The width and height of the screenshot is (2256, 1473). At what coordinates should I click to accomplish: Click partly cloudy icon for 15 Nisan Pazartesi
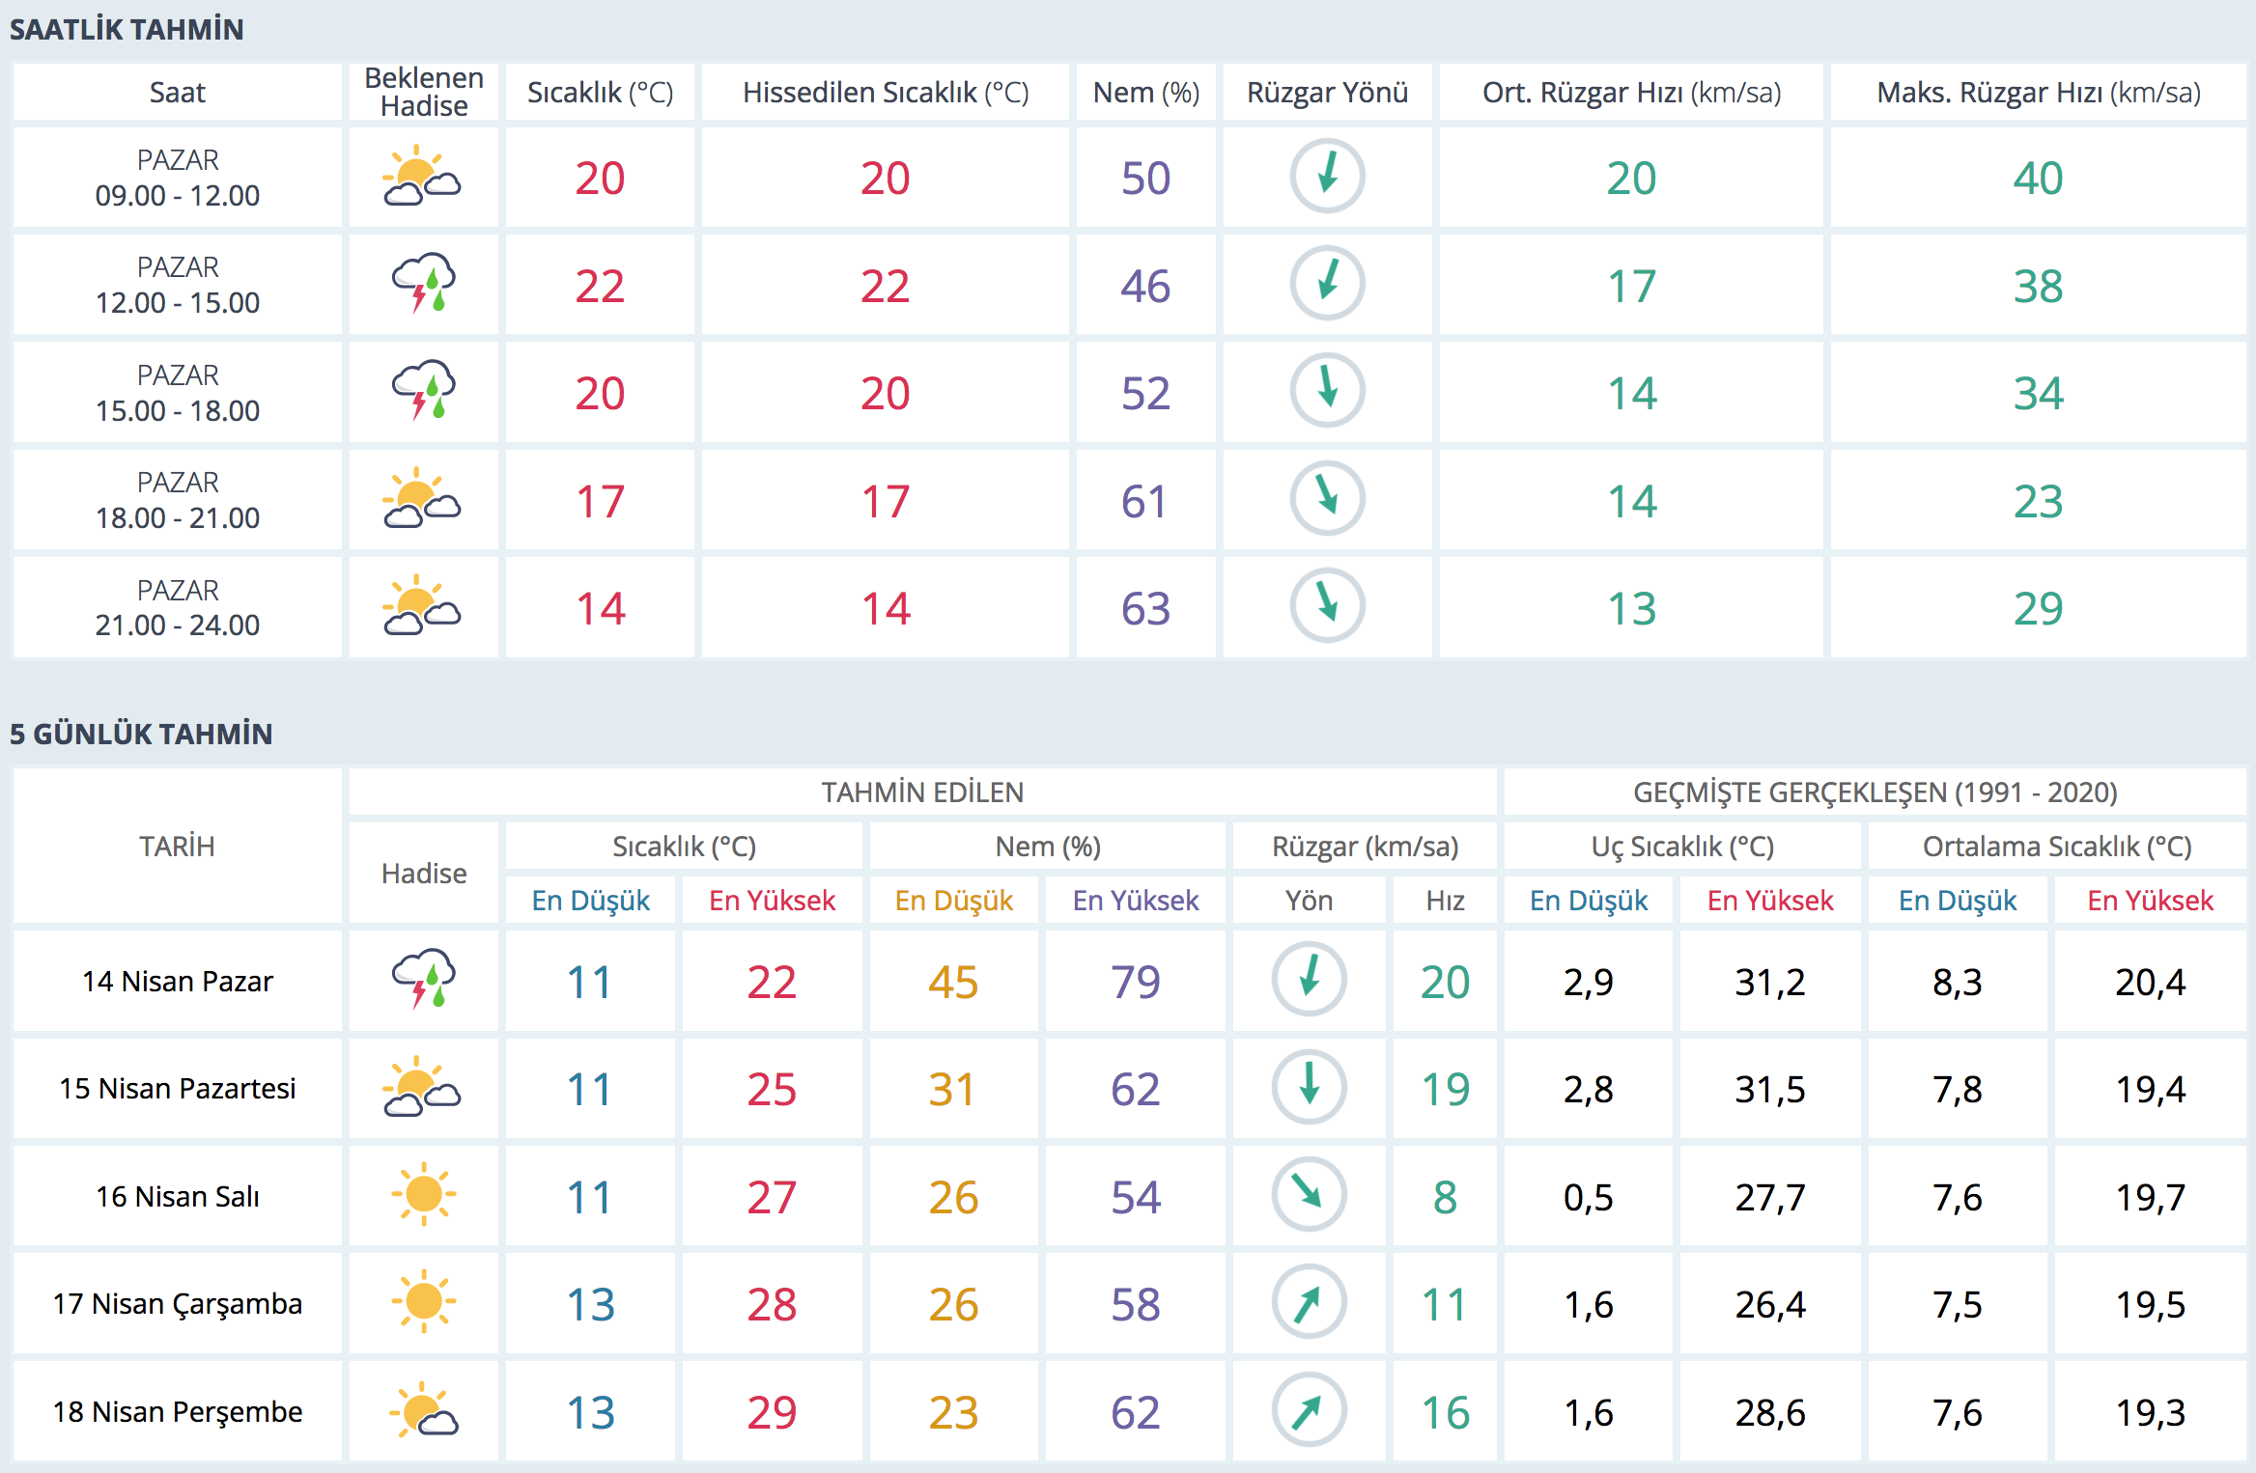[423, 1088]
